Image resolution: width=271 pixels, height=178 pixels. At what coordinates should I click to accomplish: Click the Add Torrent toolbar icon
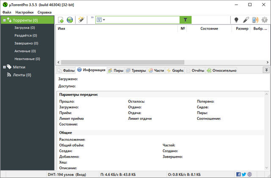click(x=61, y=20)
